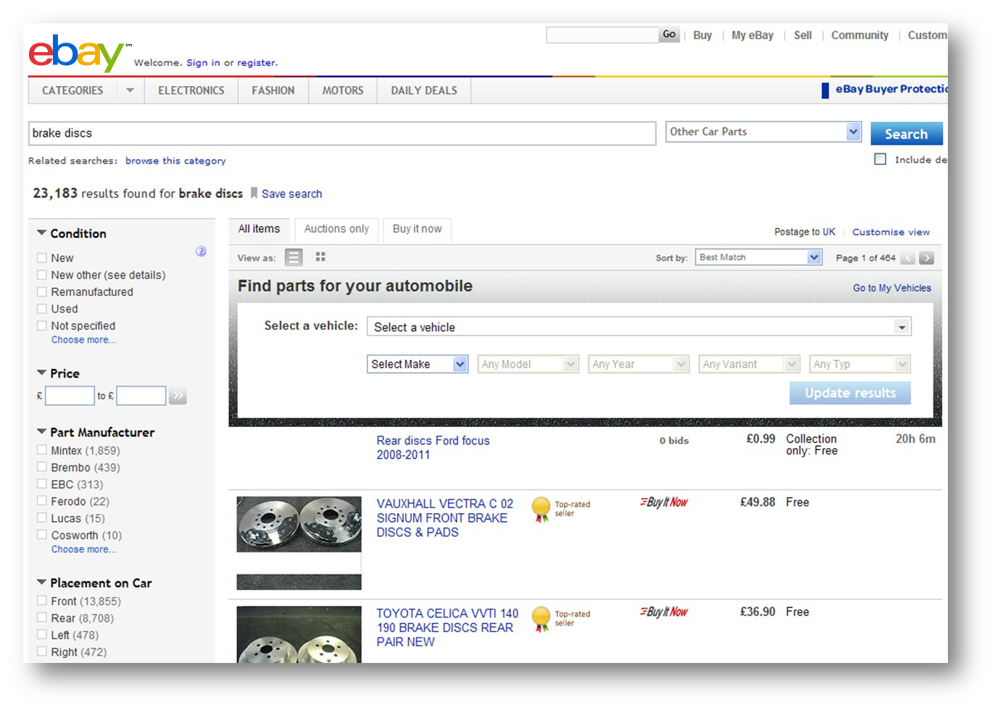The image size is (995, 710).
Task: Click the eBay Buyer Protection blue marker
Action: click(825, 90)
